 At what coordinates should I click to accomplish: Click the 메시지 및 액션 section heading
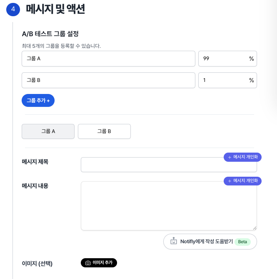pos(55,9)
